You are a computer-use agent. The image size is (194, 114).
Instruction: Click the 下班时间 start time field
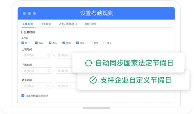coord(37,71)
